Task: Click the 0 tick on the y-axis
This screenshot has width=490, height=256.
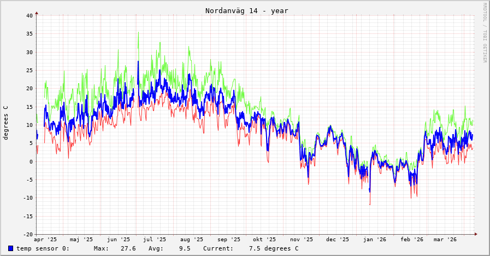Action: pyautogui.click(x=31, y=161)
